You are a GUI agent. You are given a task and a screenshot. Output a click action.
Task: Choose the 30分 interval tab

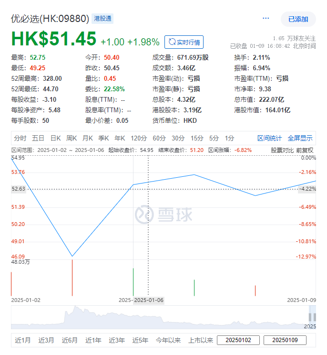point(178,138)
